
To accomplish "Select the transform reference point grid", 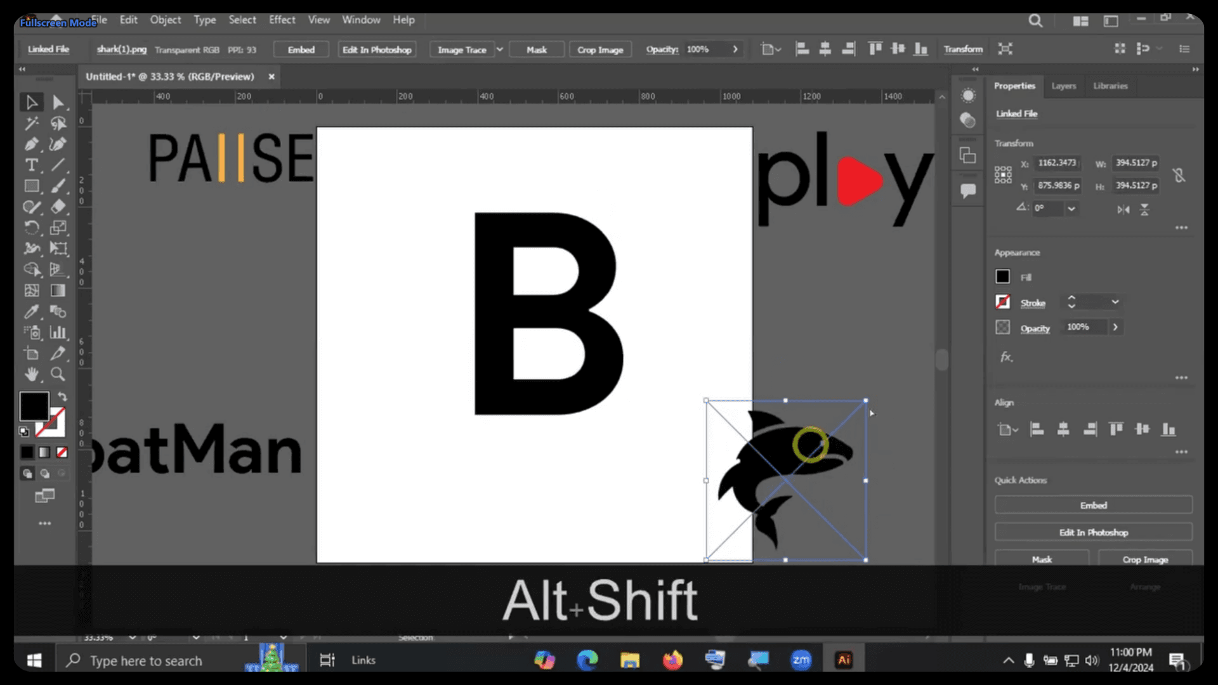I will point(1003,175).
